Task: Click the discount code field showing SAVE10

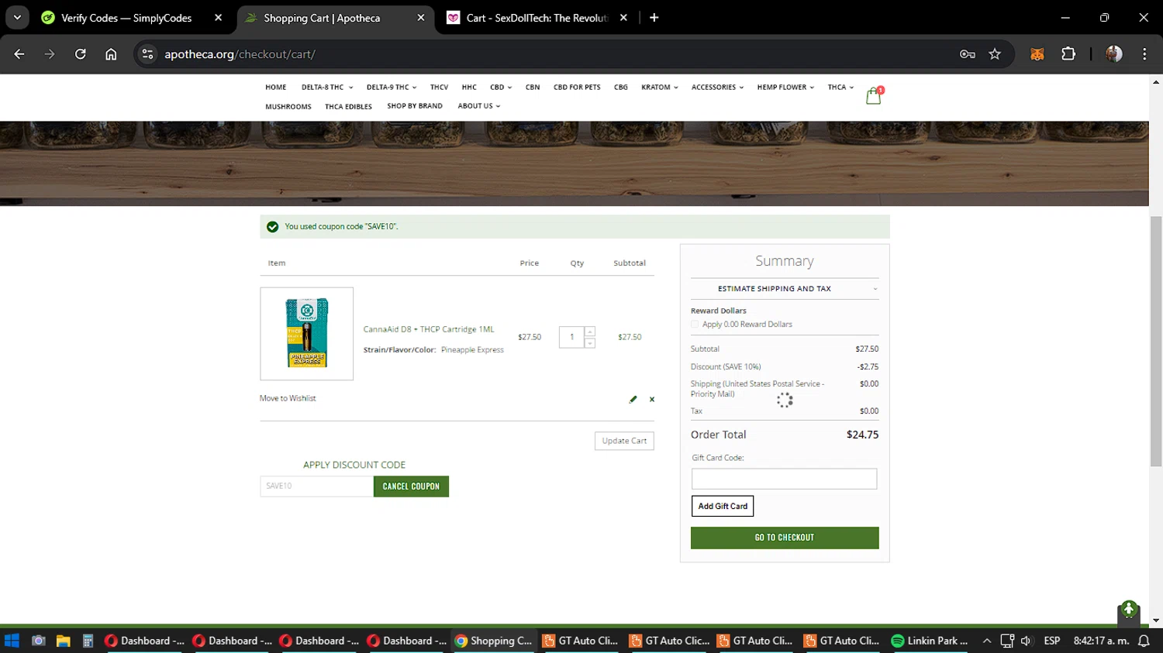Action: pyautogui.click(x=316, y=486)
